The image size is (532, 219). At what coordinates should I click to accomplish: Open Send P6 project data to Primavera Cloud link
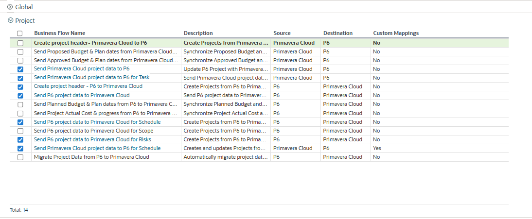pyautogui.click(x=82, y=95)
